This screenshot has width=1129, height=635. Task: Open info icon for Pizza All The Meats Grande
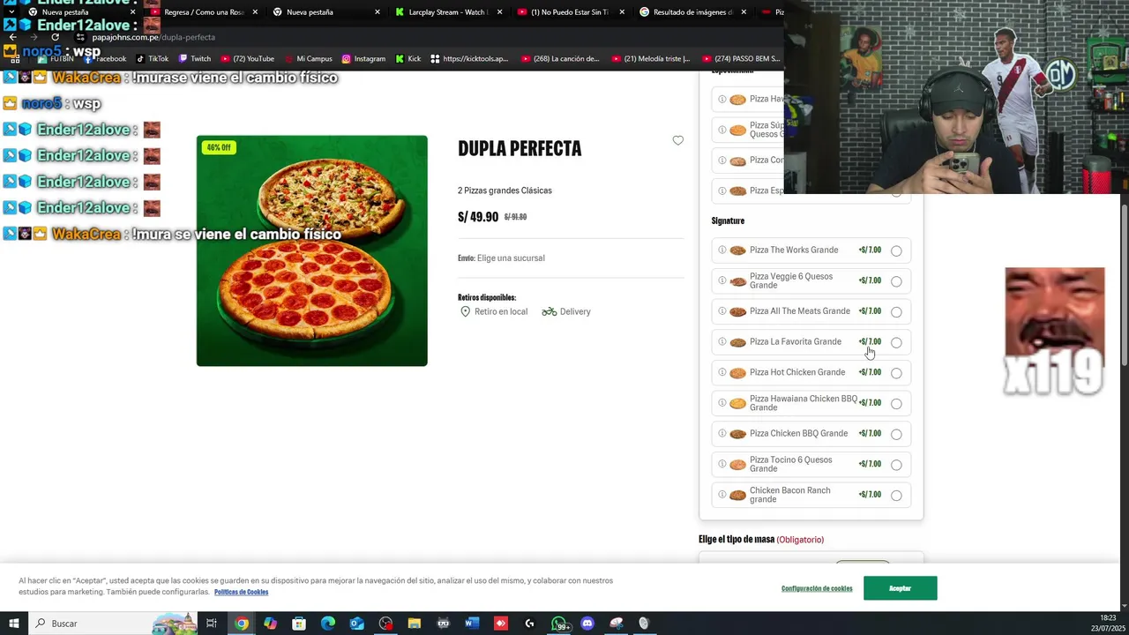coord(722,311)
